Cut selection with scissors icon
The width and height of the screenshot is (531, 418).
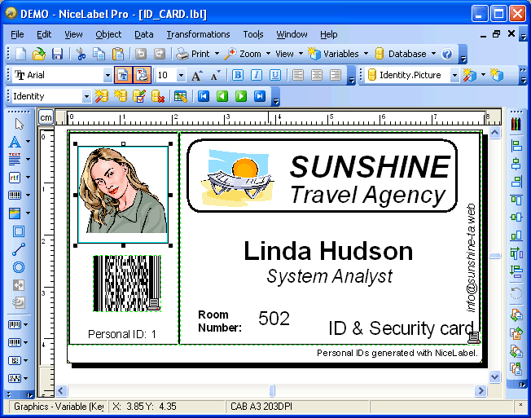(81, 54)
